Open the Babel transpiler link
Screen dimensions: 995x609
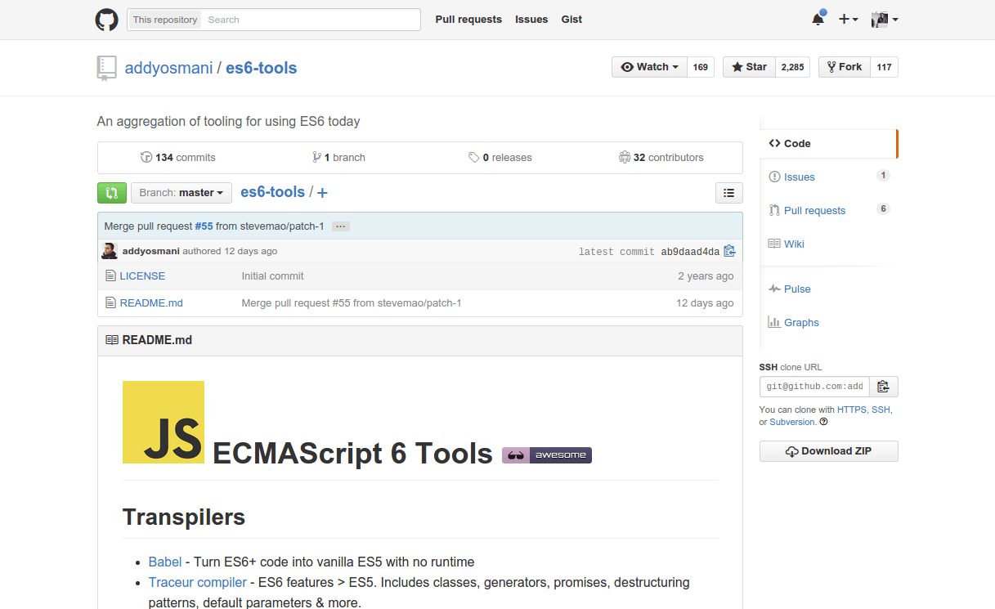tap(165, 562)
